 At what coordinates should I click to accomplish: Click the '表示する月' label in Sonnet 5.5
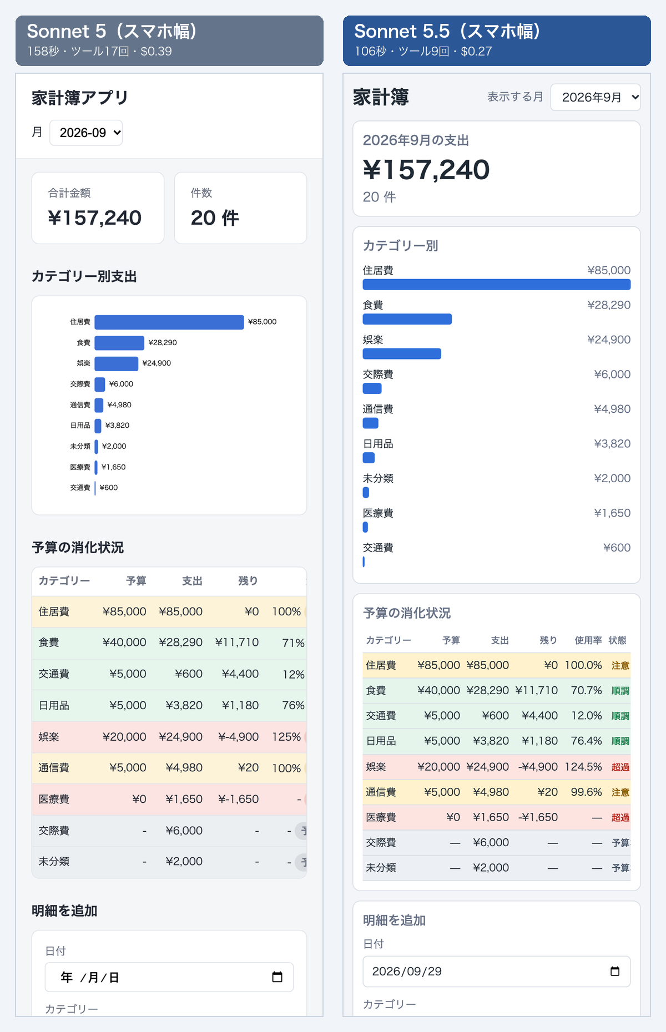tap(515, 97)
